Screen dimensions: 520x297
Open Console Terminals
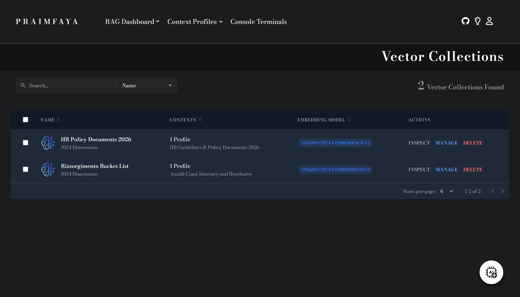click(259, 21)
